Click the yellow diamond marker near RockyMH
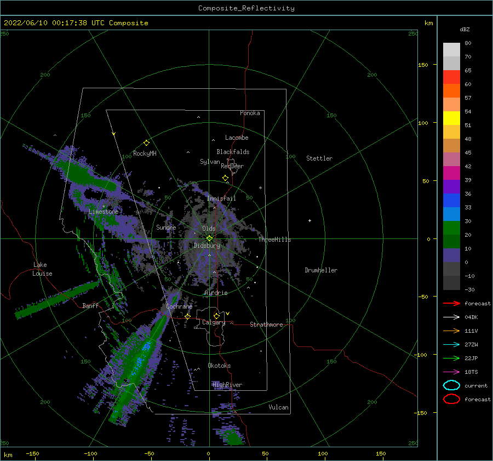The width and height of the screenshot is (493, 461). [146, 143]
